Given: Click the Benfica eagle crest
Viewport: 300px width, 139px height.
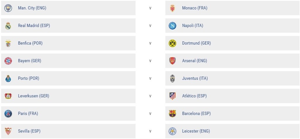Looking at the screenshot, I should point(8,43).
